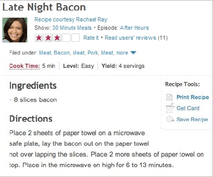Click the Get Card scissors icon
Image resolution: width=213 pixels, height=177 pixels.
pos(170,108)
